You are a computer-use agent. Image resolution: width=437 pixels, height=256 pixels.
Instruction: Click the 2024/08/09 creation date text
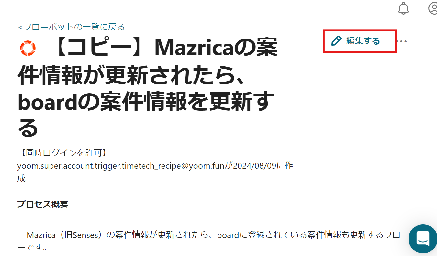tap(253, 166)
